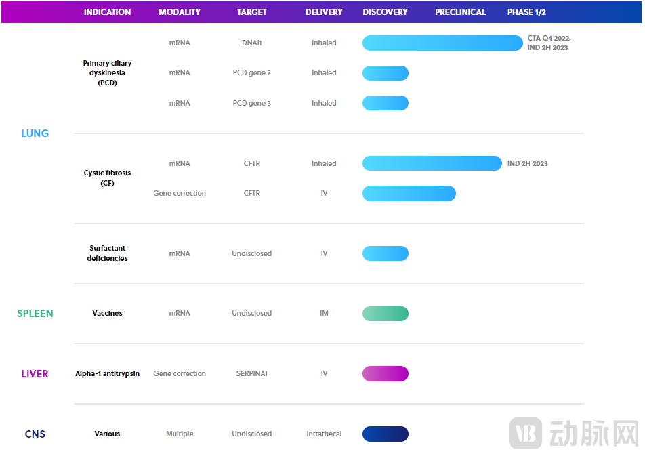This screenshot has width=645, height=456.
Task: Click the purple SERPINA1 progress bar
Action: [386, 374]
